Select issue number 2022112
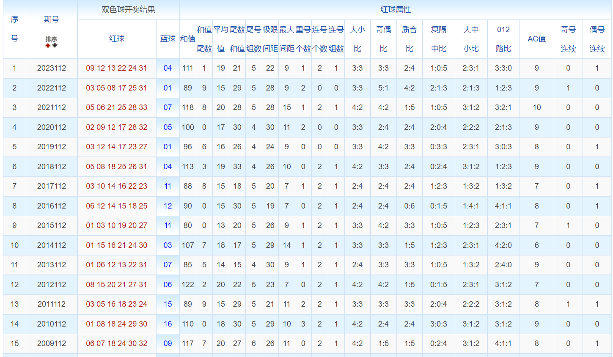The width and height of the screenshot is (613, 357). [x=52, y=88]
